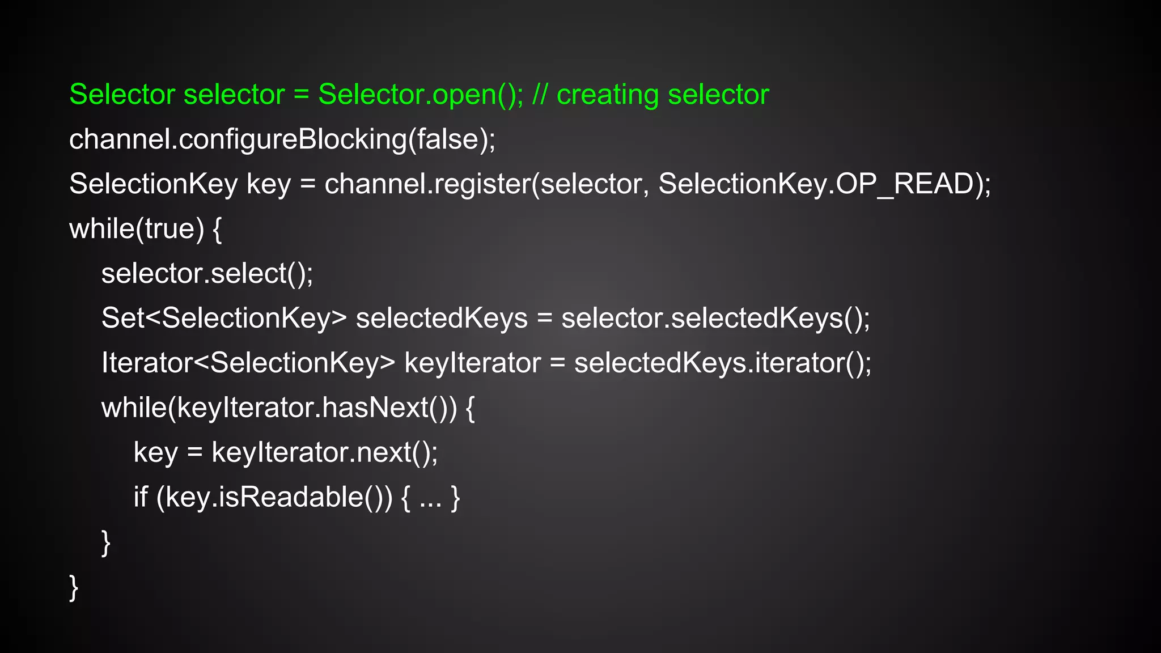
Task: Click the selector.selectedKeys() call
Action: pyautogui.click(x=715, y=318)
